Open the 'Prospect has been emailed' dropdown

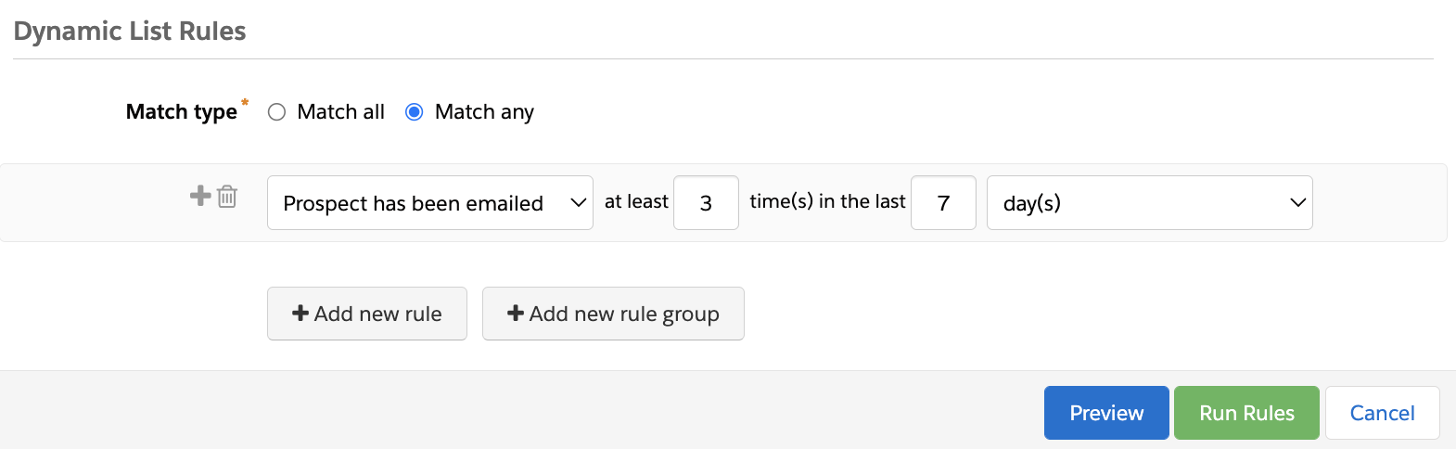413,203
